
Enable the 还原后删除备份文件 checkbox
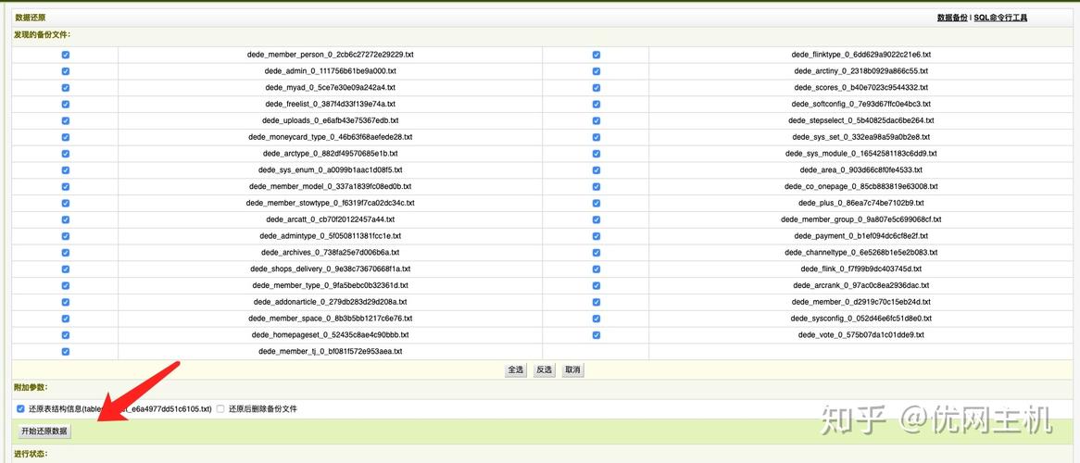220,408
